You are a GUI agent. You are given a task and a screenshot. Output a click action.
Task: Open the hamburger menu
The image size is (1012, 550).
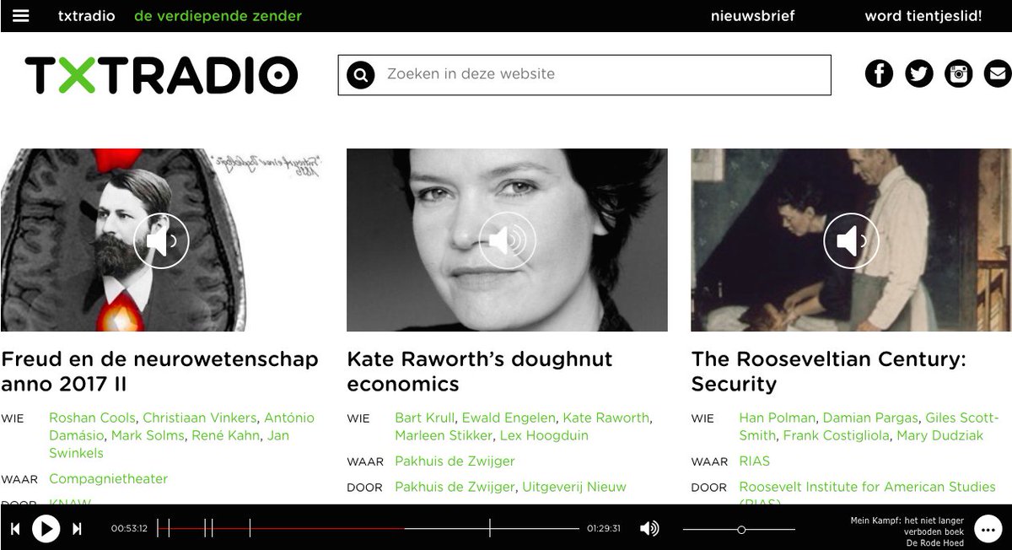pos(21,16)
